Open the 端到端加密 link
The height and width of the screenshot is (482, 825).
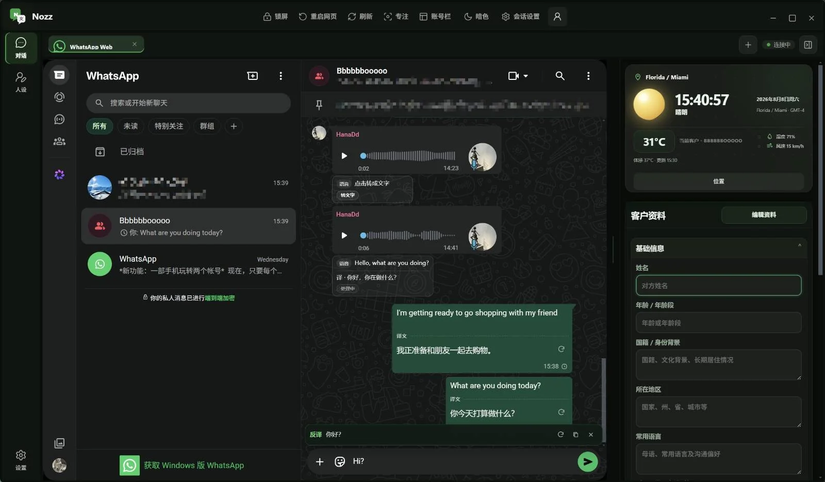pos(220,298)
